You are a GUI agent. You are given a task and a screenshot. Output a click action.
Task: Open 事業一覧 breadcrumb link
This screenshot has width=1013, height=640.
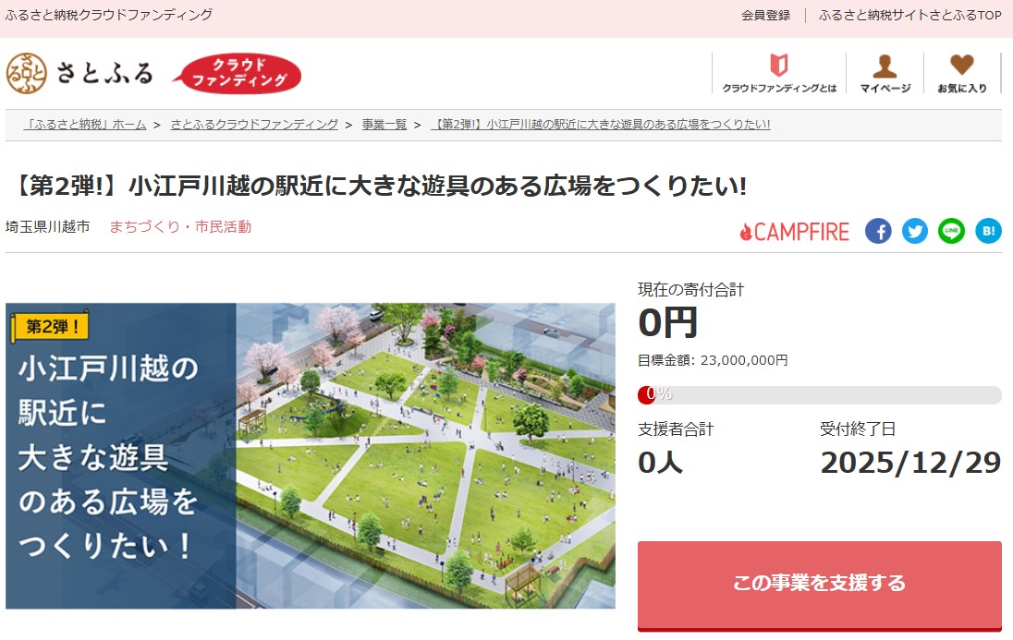[384, 124]
